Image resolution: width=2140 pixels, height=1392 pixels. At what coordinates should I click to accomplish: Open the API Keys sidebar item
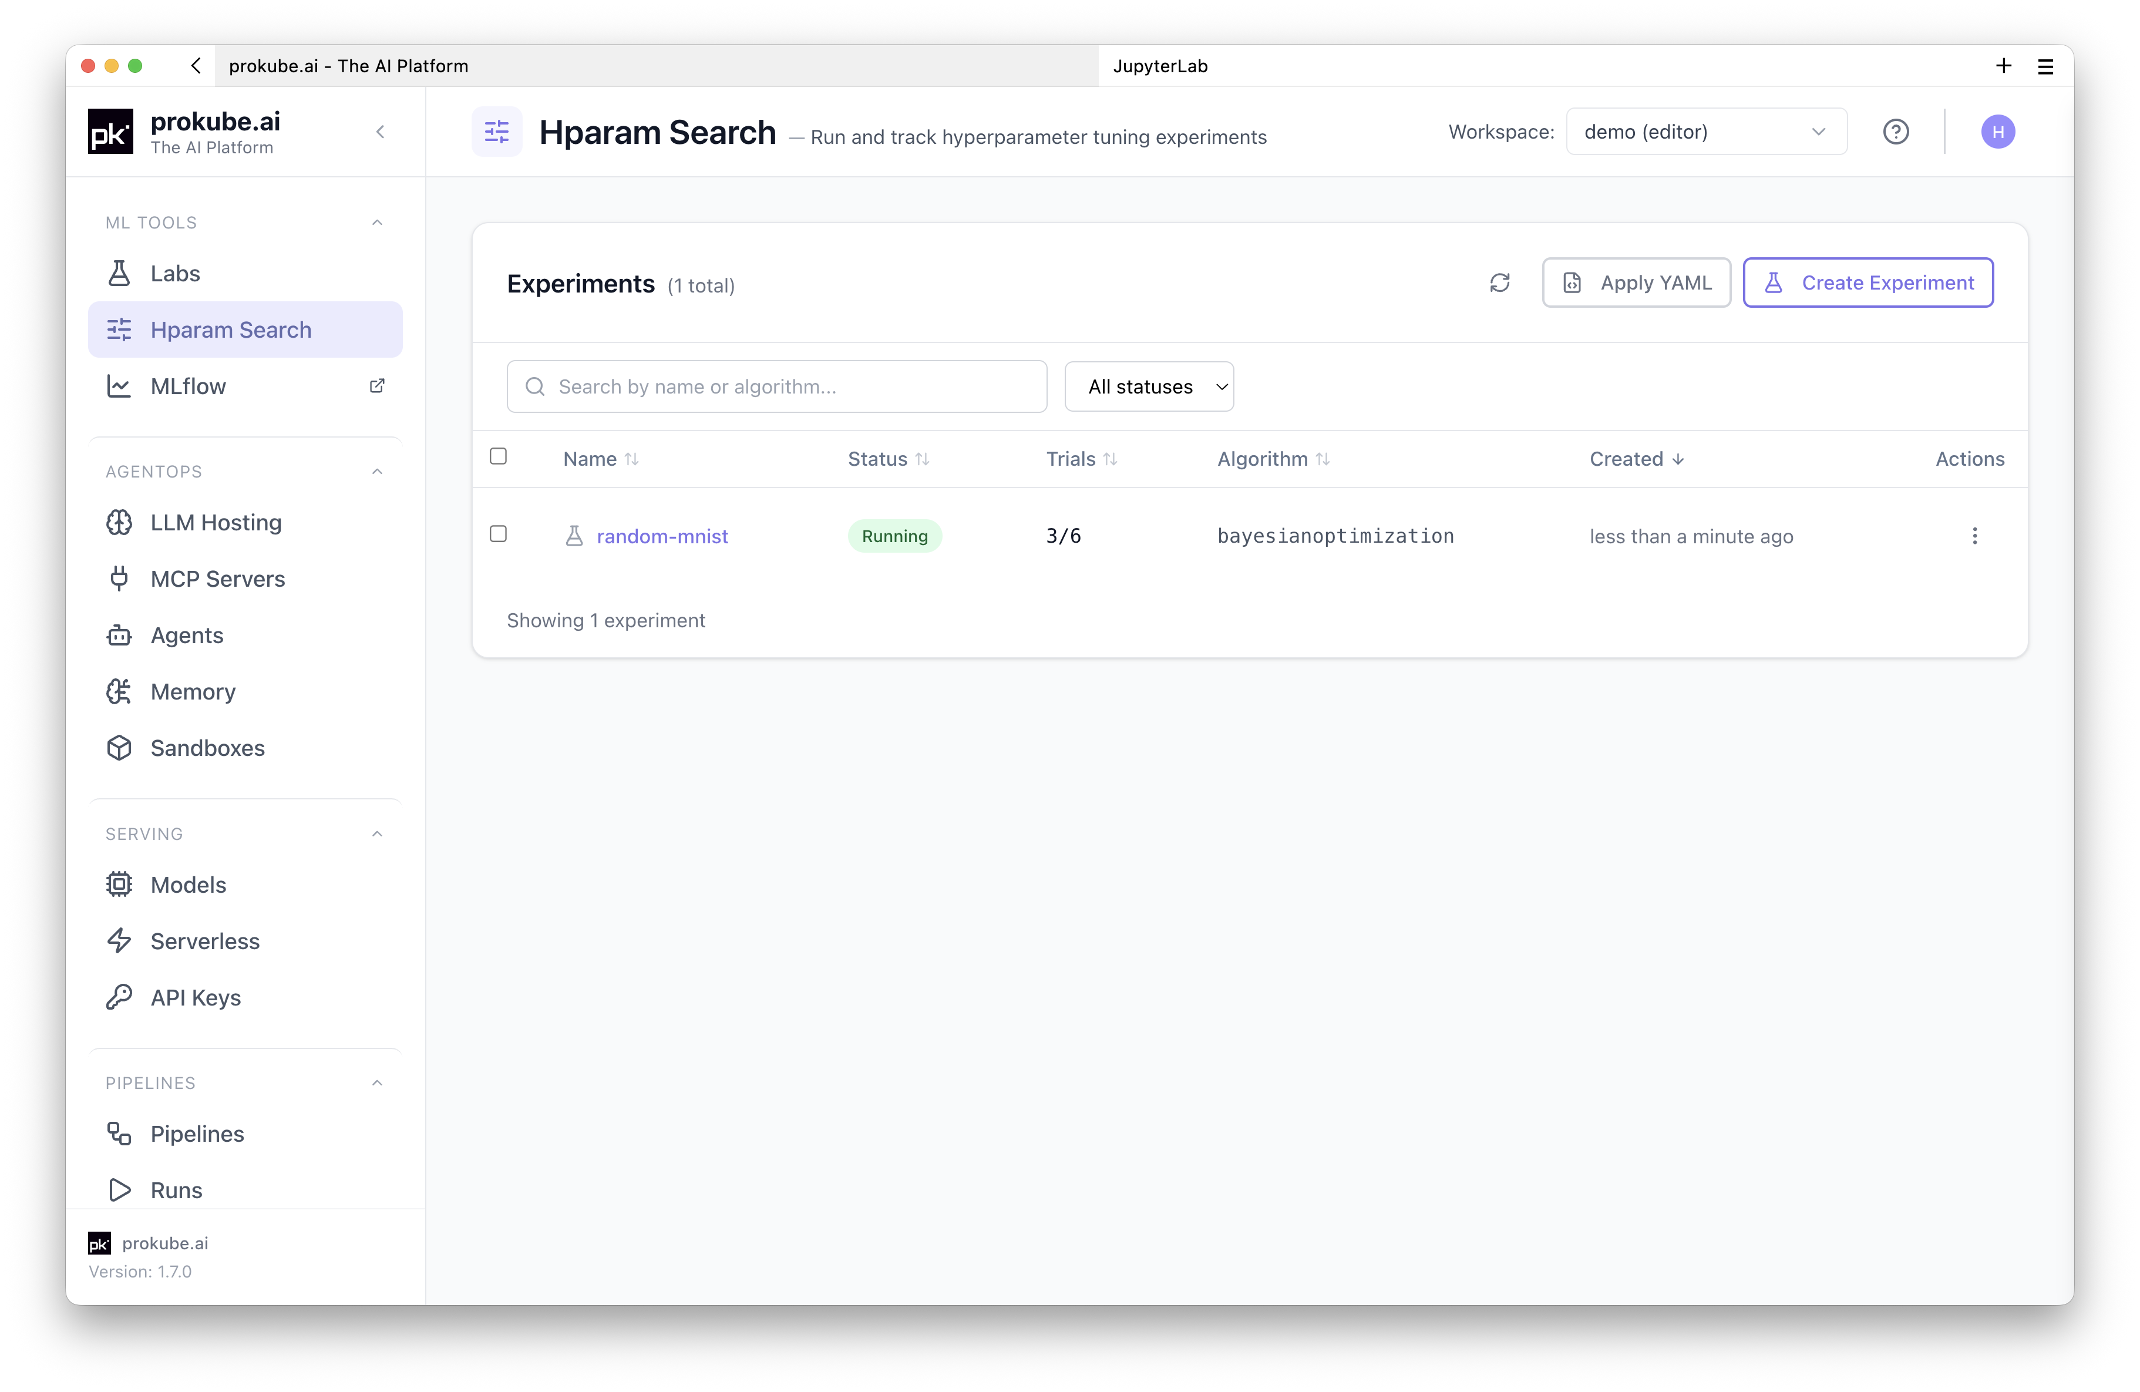[244, 998]
